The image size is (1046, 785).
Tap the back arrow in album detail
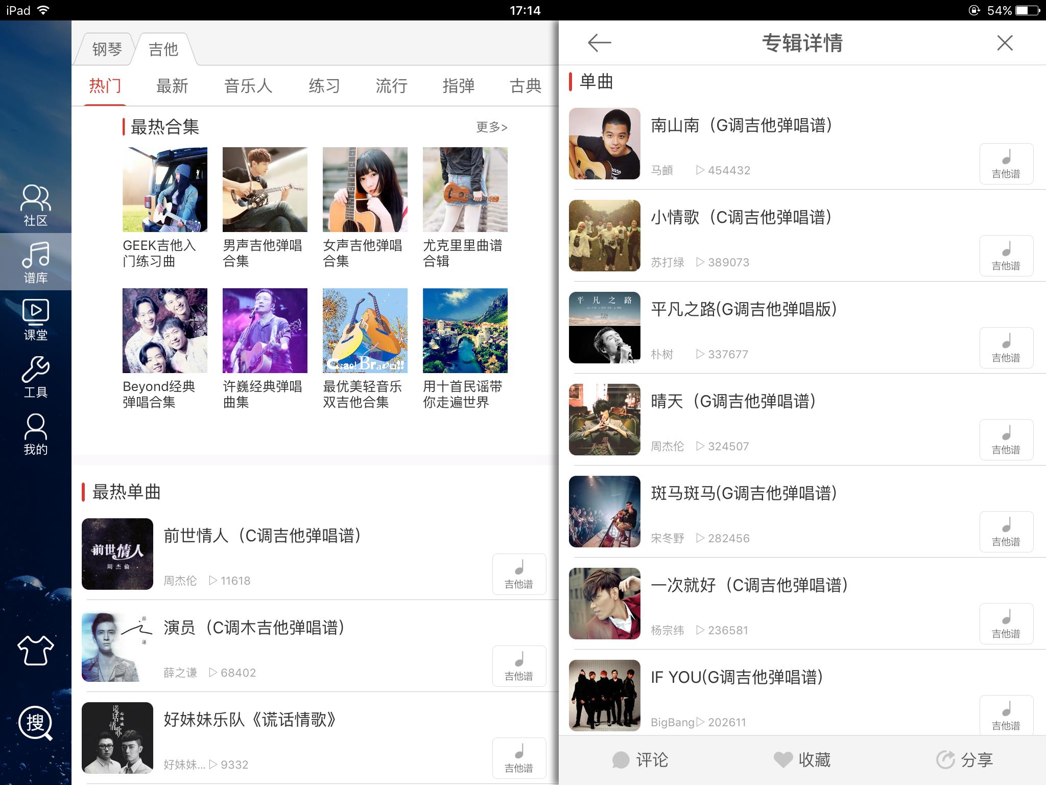click(599, 43)
